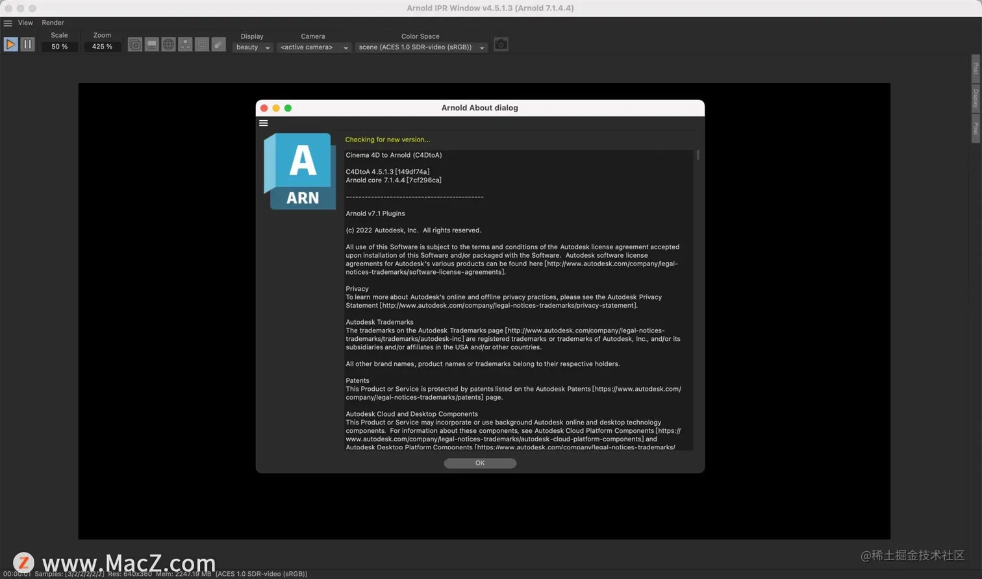
Task: Click OK to close the About dialog
Action: 480,463
